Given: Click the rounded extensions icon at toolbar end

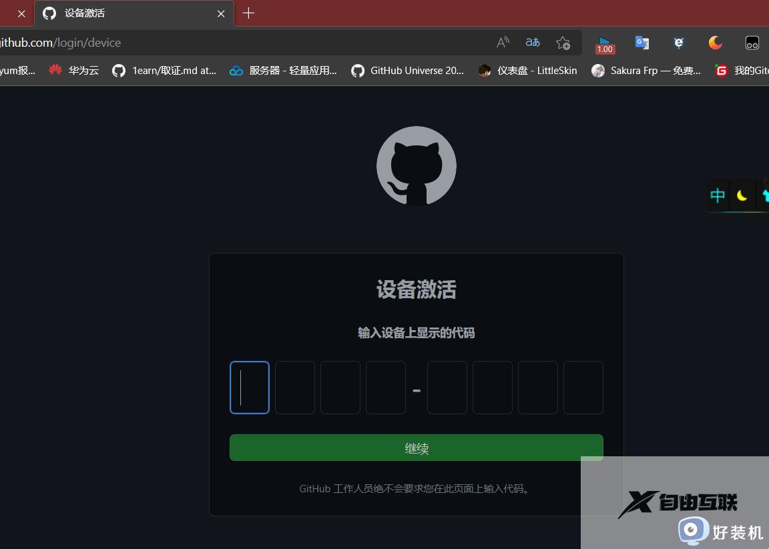Looking at the screenshot, I should click(752, 43).
